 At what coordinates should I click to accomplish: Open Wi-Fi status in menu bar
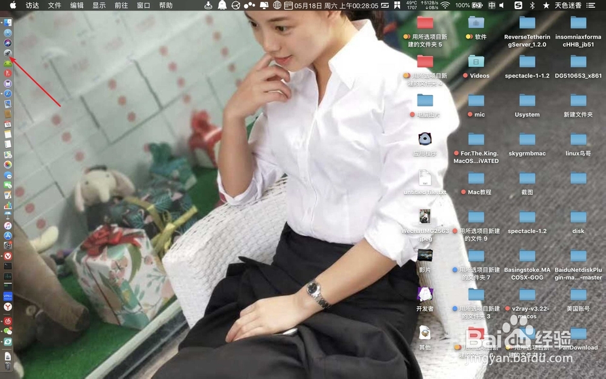(445, 5)
